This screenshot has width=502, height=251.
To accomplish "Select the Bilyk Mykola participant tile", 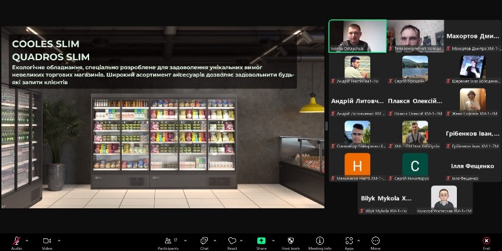I will tap(387, 198).
